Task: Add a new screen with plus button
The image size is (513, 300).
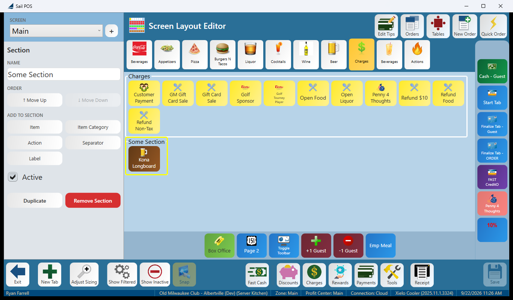Action: (x=112, y=31)
